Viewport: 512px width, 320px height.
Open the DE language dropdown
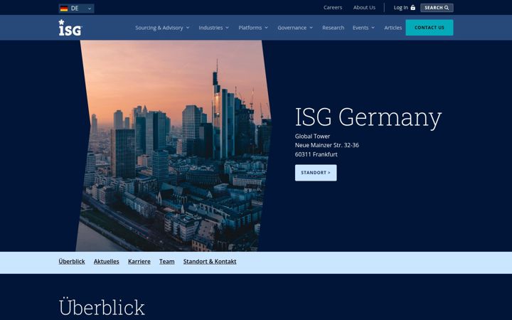pyautogui.click(x=76, y=9)
